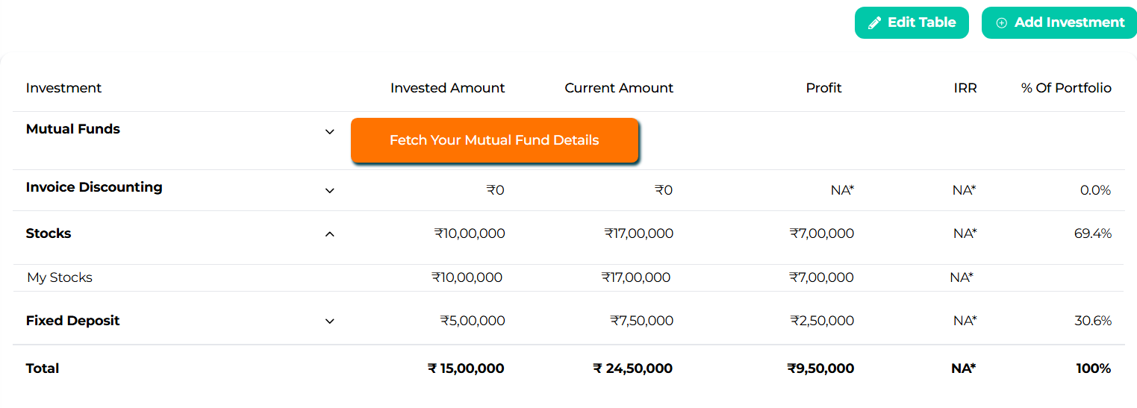Image resolution: width=1137 pixels, height=408 pixels.
Task: Select the Stocks category label
Action: coord(49,233)
